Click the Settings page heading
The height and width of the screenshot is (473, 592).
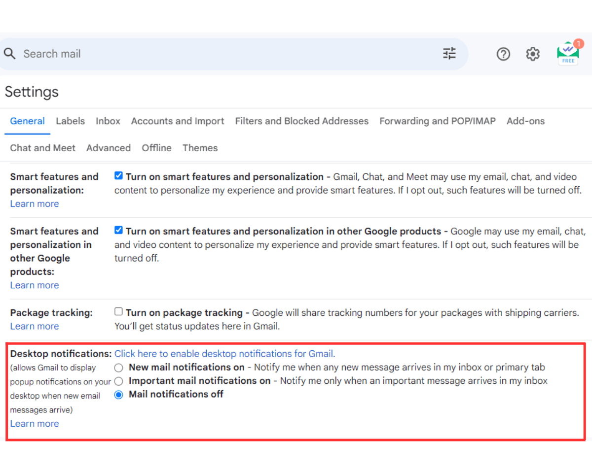[x=32, y=92]
